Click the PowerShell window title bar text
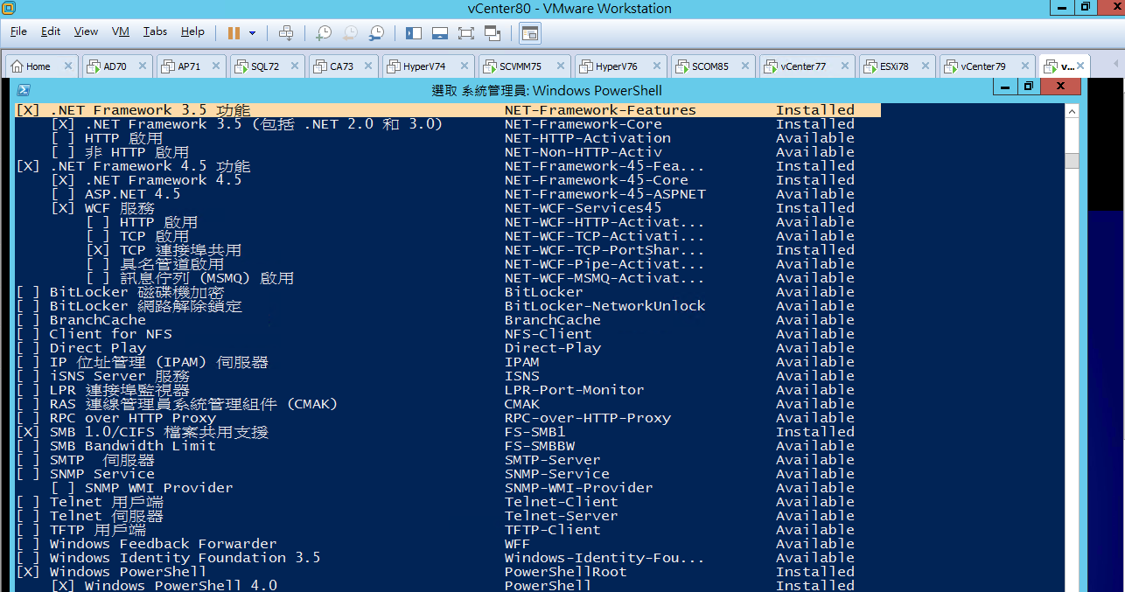 [x=547, y=90]
